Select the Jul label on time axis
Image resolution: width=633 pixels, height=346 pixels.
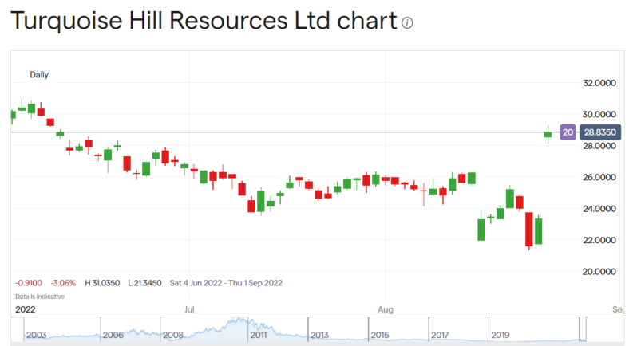pyautogui.click(x=189, y=309)
